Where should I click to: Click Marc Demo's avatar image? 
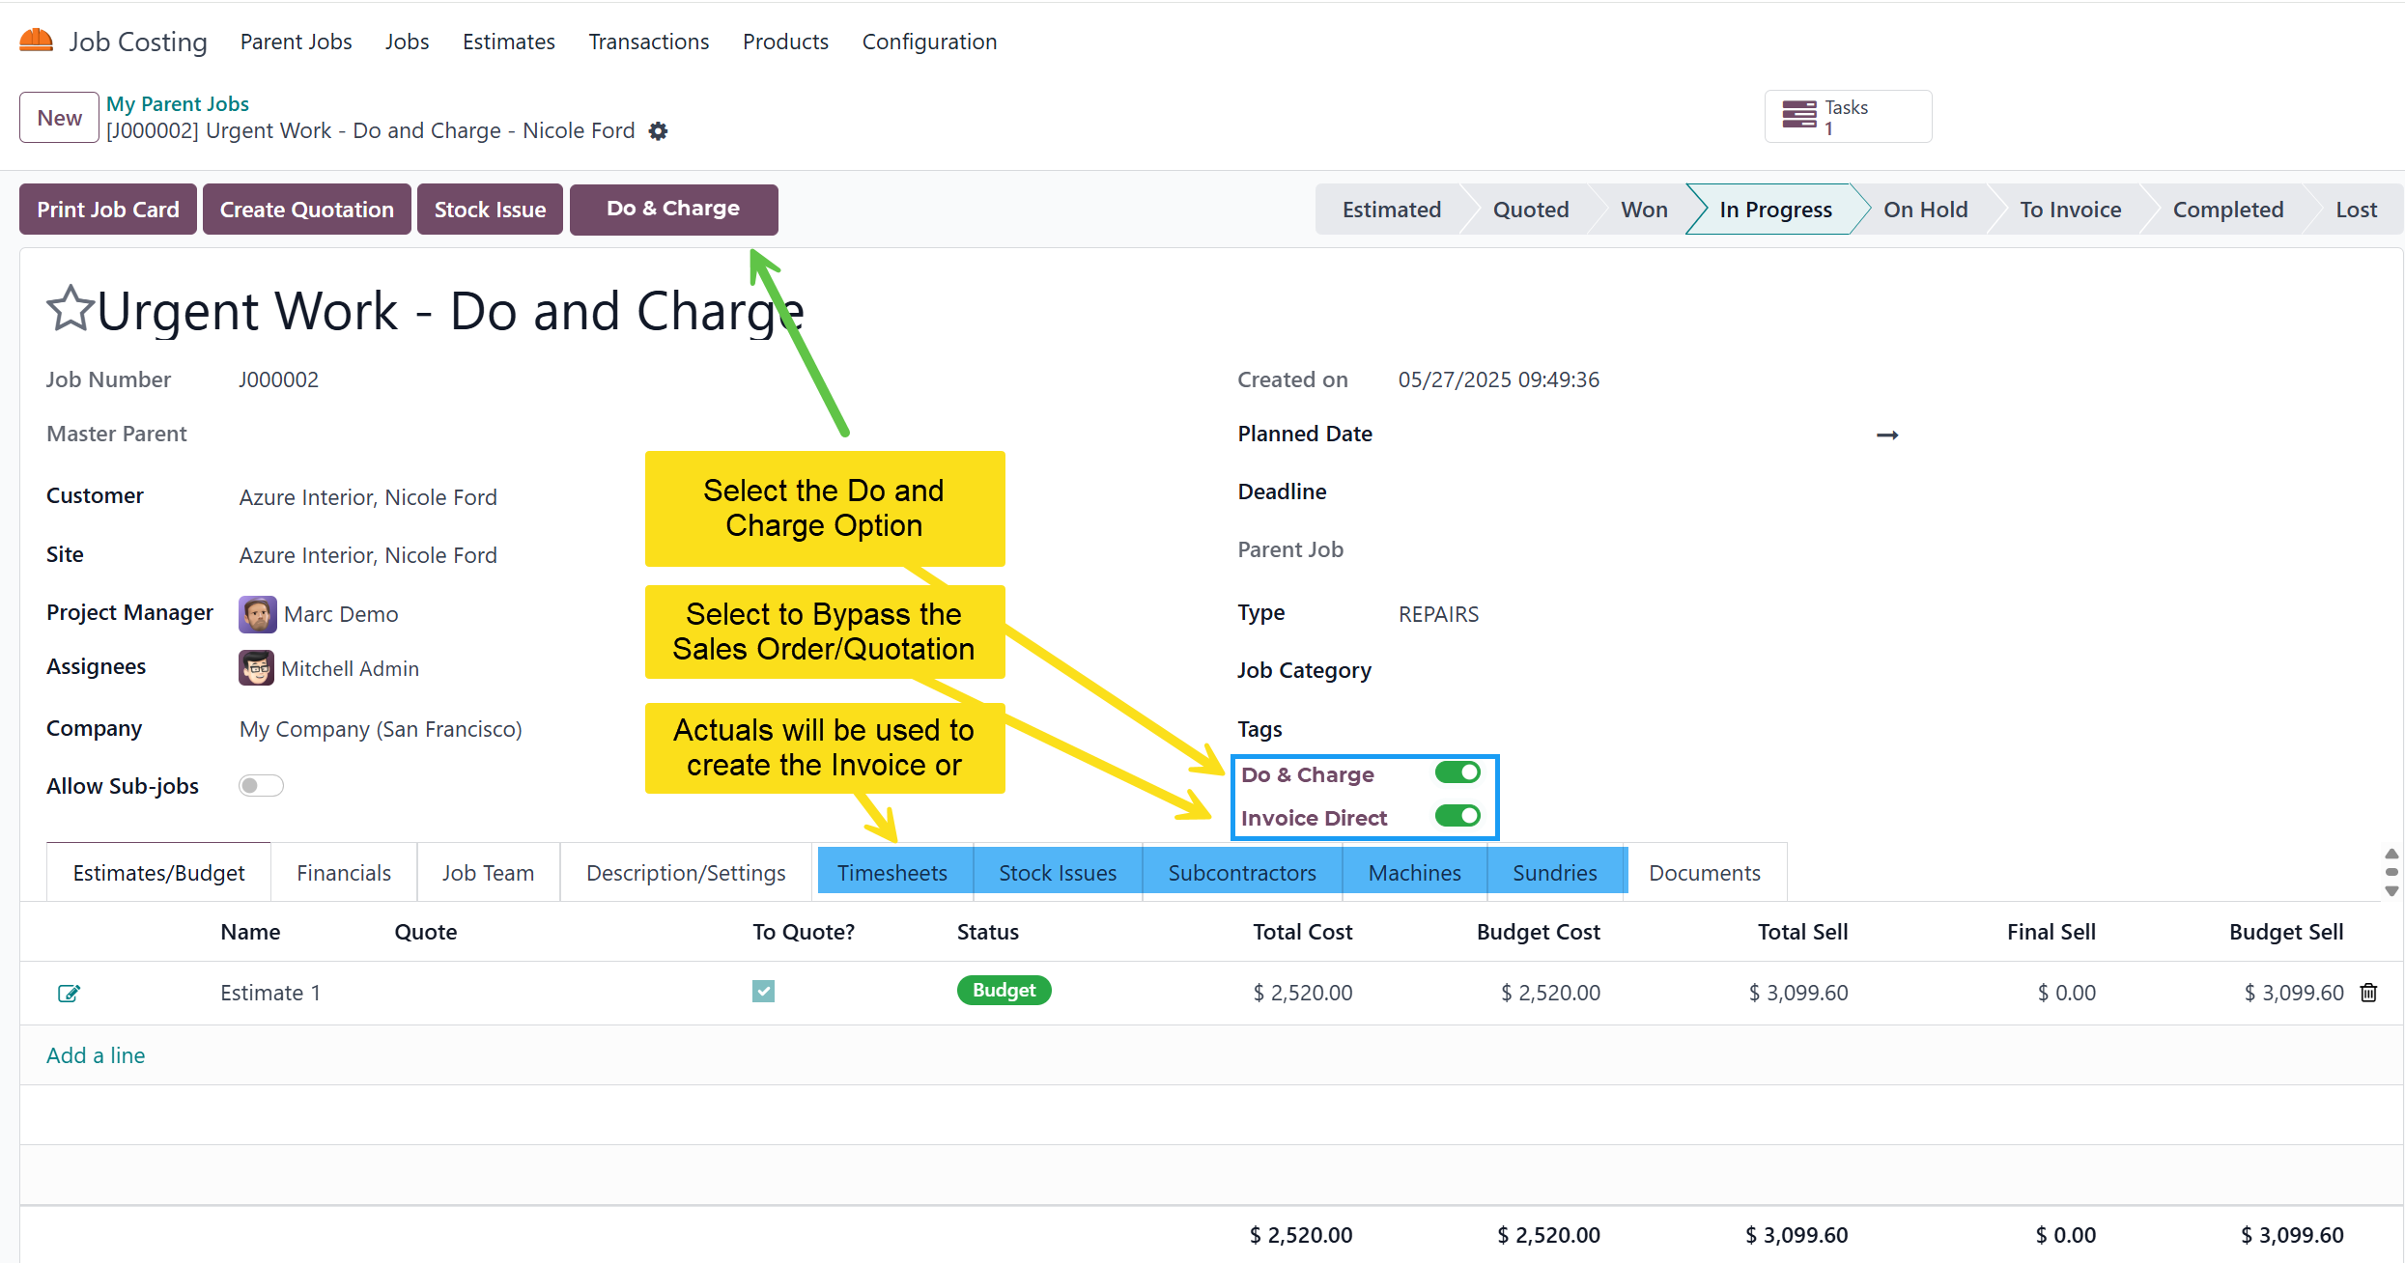[257, 614]
